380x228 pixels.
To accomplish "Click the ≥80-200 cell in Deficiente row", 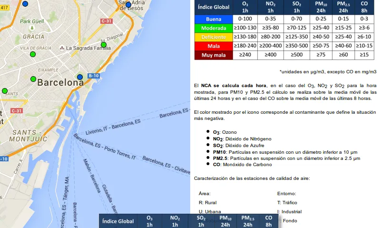I will [271, 37].
